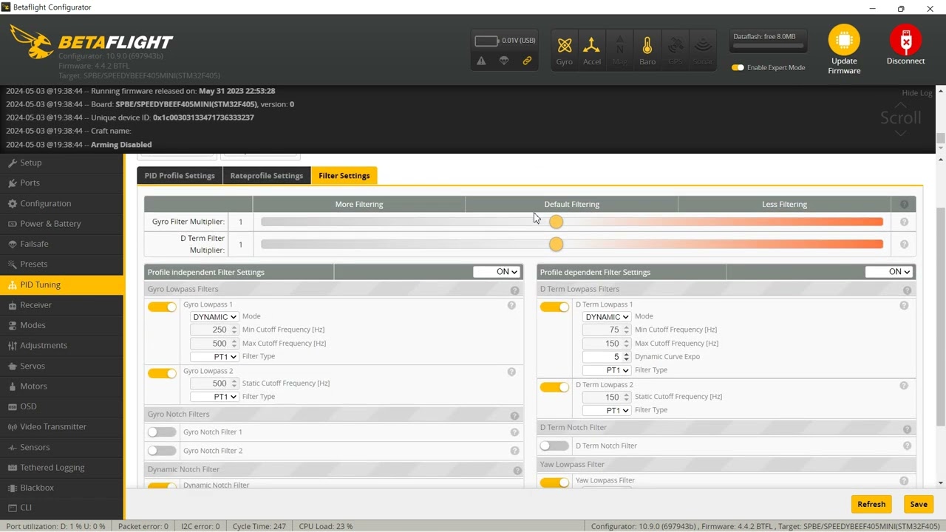This screenshot has height=532, width=946.
Task: Switch to PID Profile Settings tab
Action: (x=180, y=176)
